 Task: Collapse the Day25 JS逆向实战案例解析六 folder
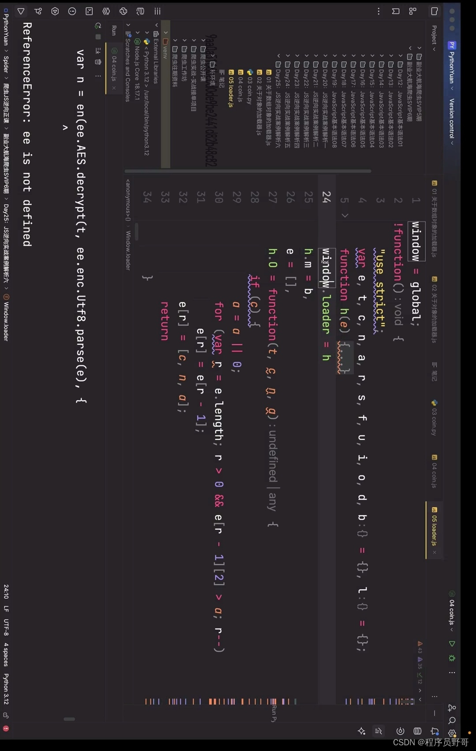pos(278,56)
